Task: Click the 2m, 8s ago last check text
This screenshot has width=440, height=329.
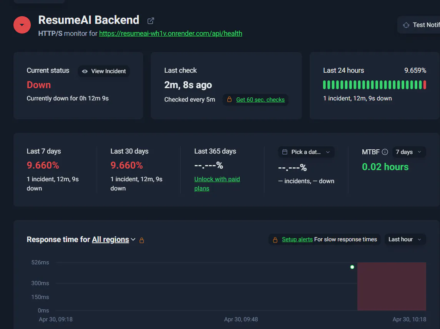Action: coord(188,85)
